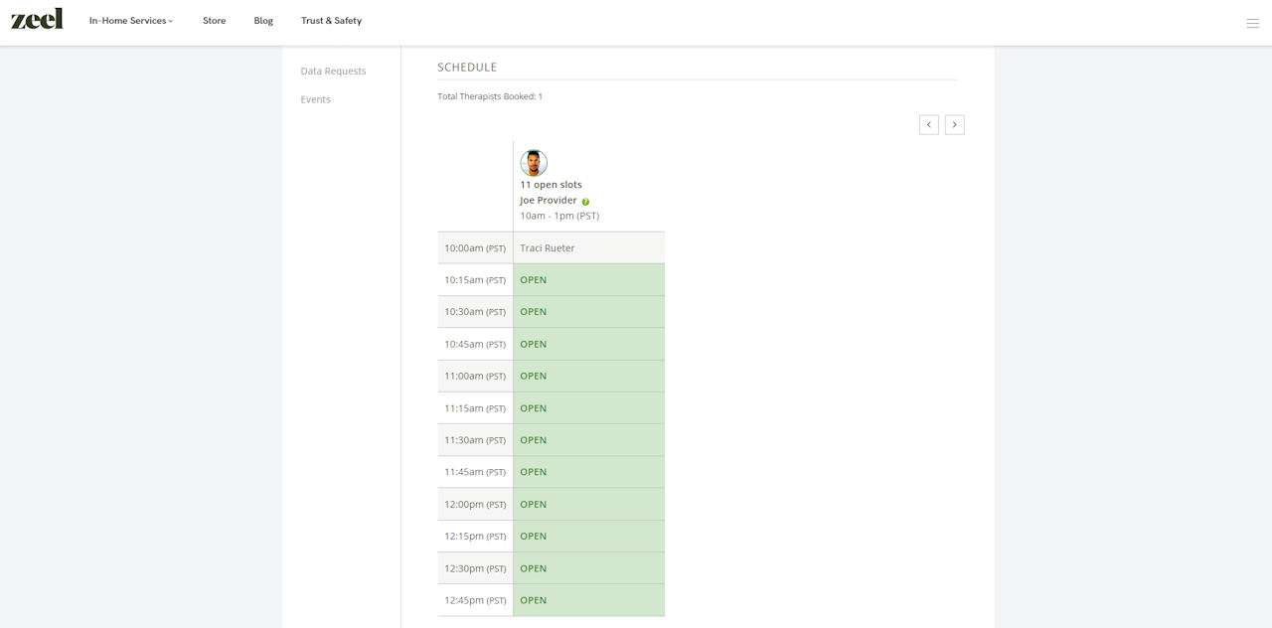This screenshot has width=1272, height=628.
Task: Open Data Requests in sidebar
Action: (x=333, y=72)
